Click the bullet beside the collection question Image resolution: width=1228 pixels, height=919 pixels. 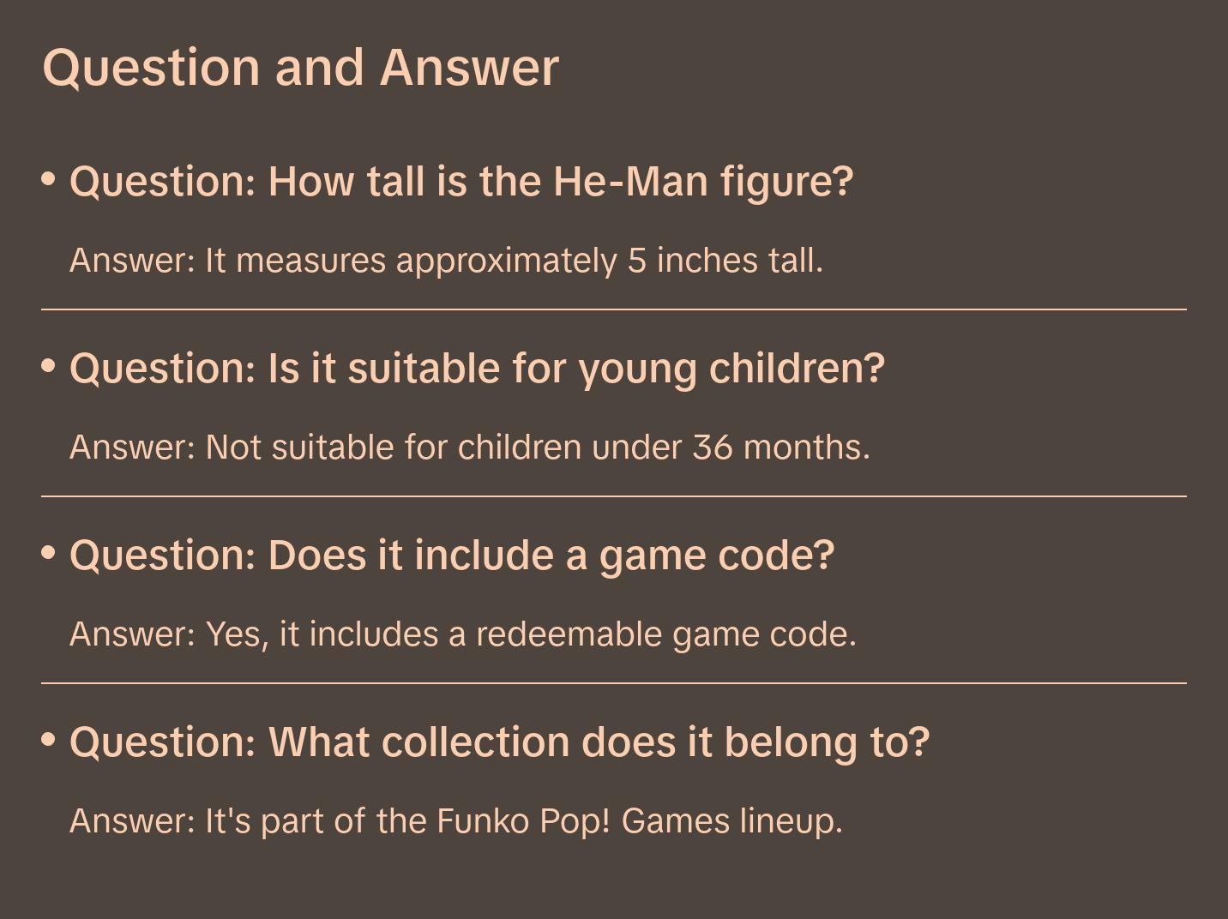coord(49,740)
